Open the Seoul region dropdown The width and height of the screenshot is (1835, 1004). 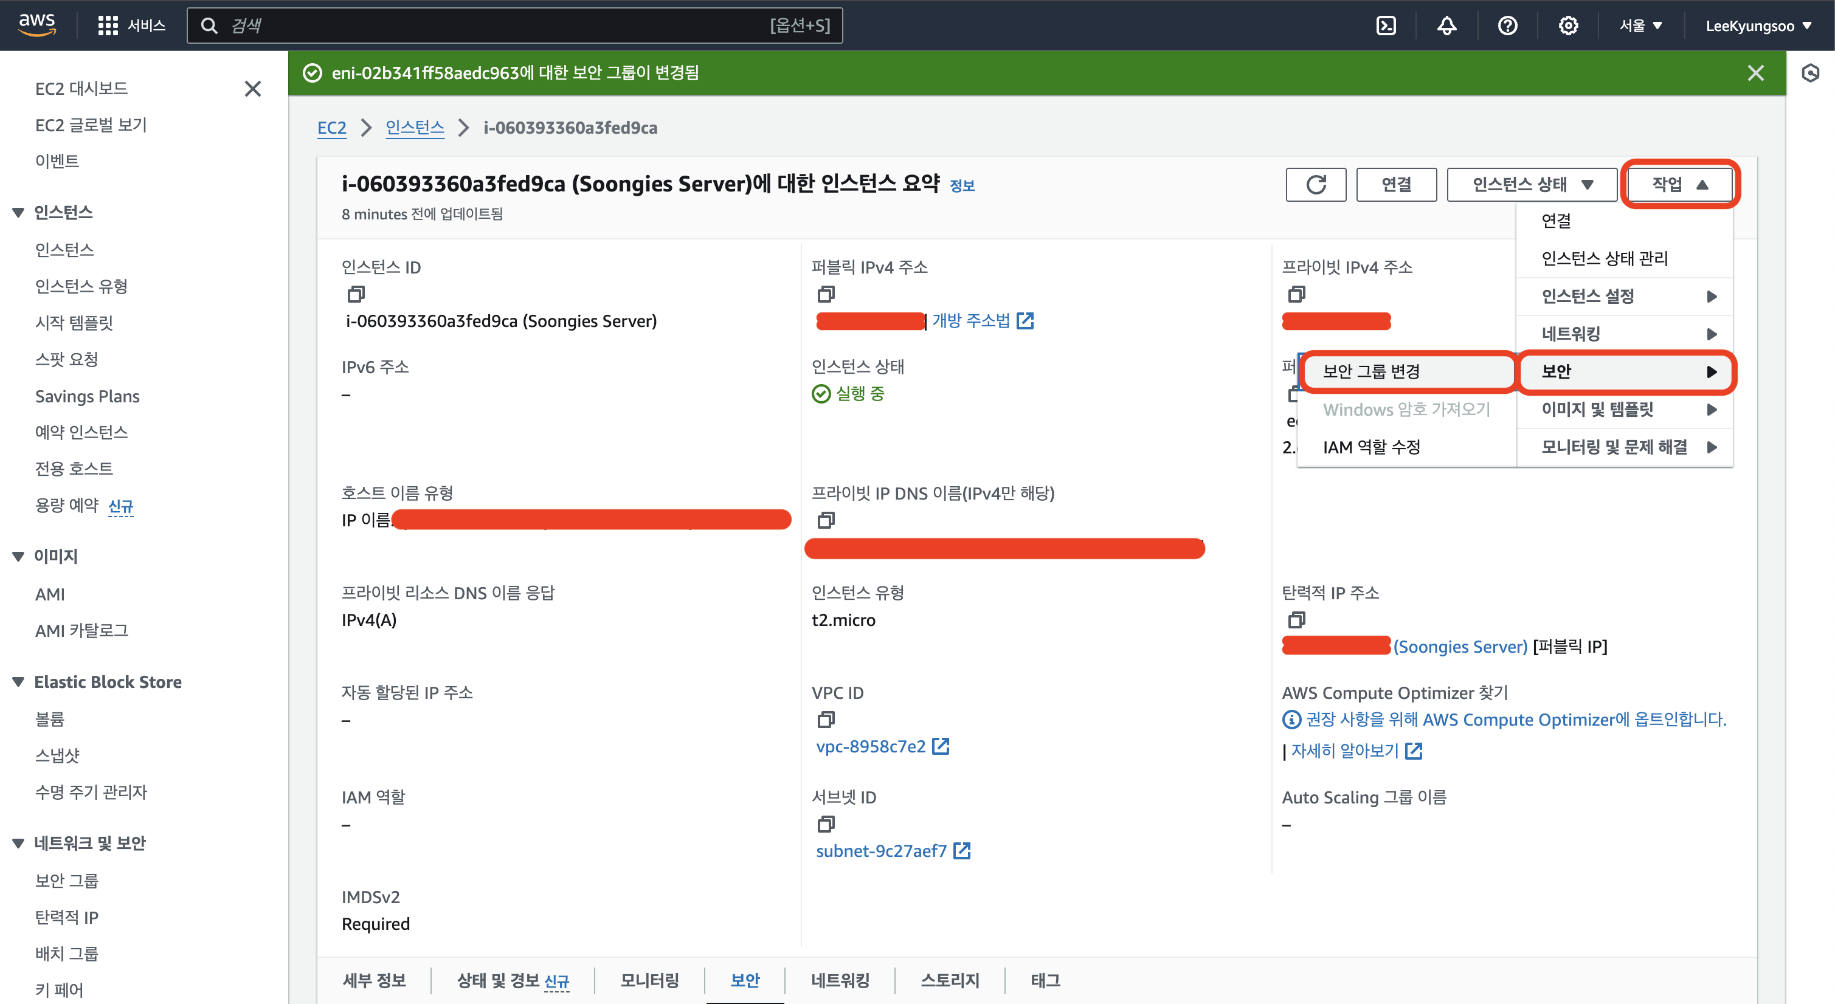coord(1640,26)
